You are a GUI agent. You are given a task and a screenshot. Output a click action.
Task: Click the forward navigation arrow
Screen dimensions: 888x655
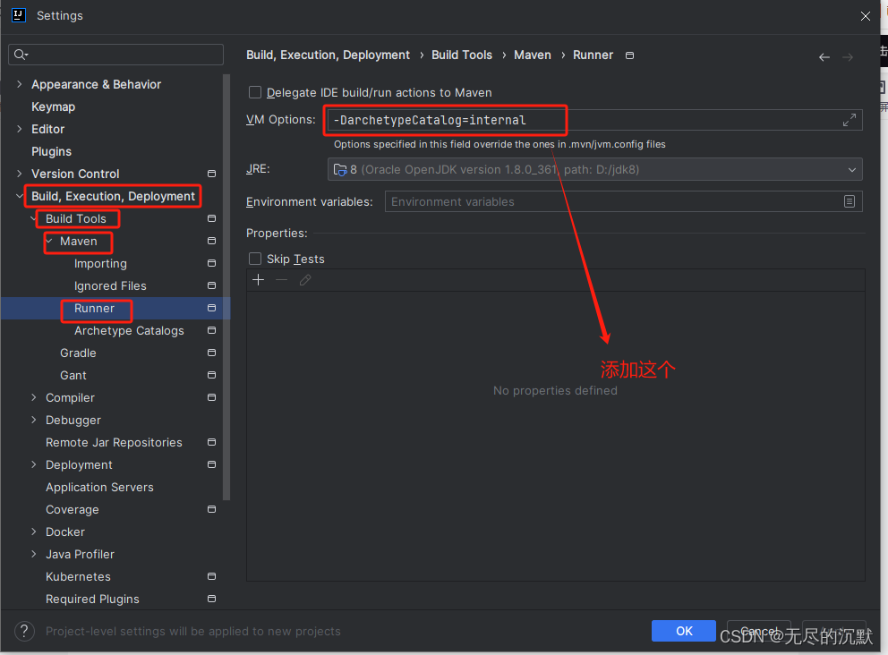pos(848,57)
